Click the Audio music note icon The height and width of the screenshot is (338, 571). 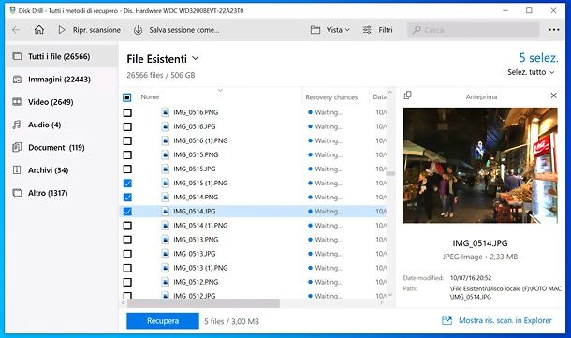tap(17, 125)
